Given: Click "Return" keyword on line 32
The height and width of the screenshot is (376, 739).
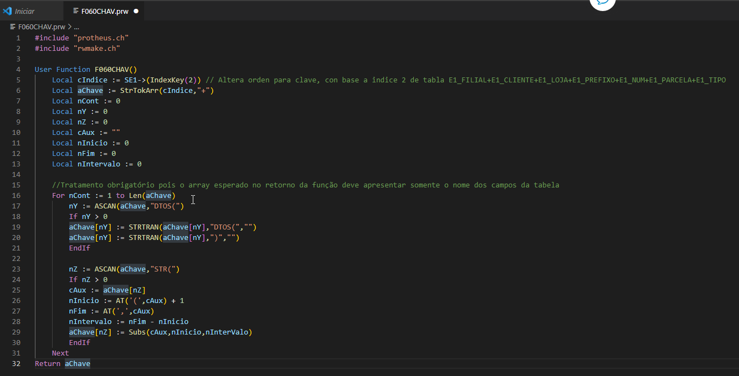Looking at the screenshot, I should click(x=48, y=363).
